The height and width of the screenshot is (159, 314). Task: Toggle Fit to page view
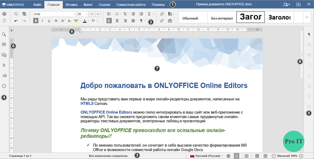(257, 156)
